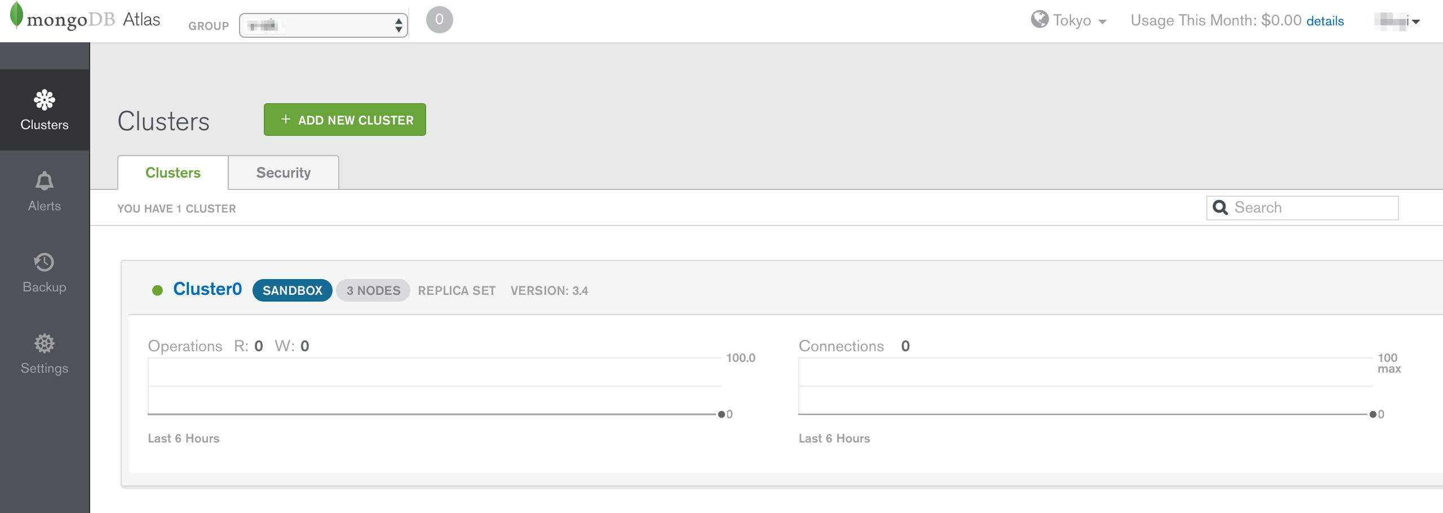Click the notification count badge showing 0
The width and height of the screenshot is (1443, 513).
click(x=439, y=20)
